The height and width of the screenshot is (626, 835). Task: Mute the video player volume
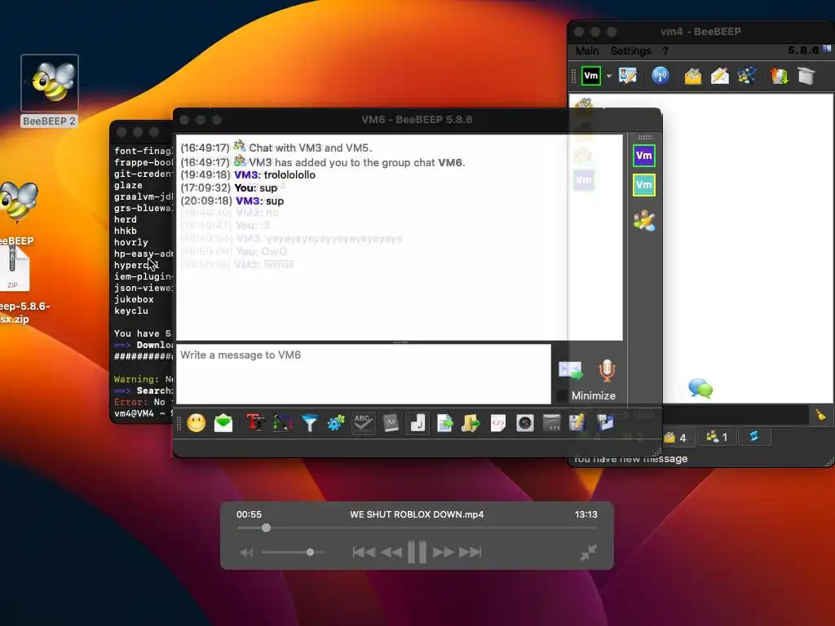pos(246,553)
